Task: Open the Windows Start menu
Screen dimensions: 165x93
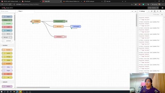Action: 2,92
